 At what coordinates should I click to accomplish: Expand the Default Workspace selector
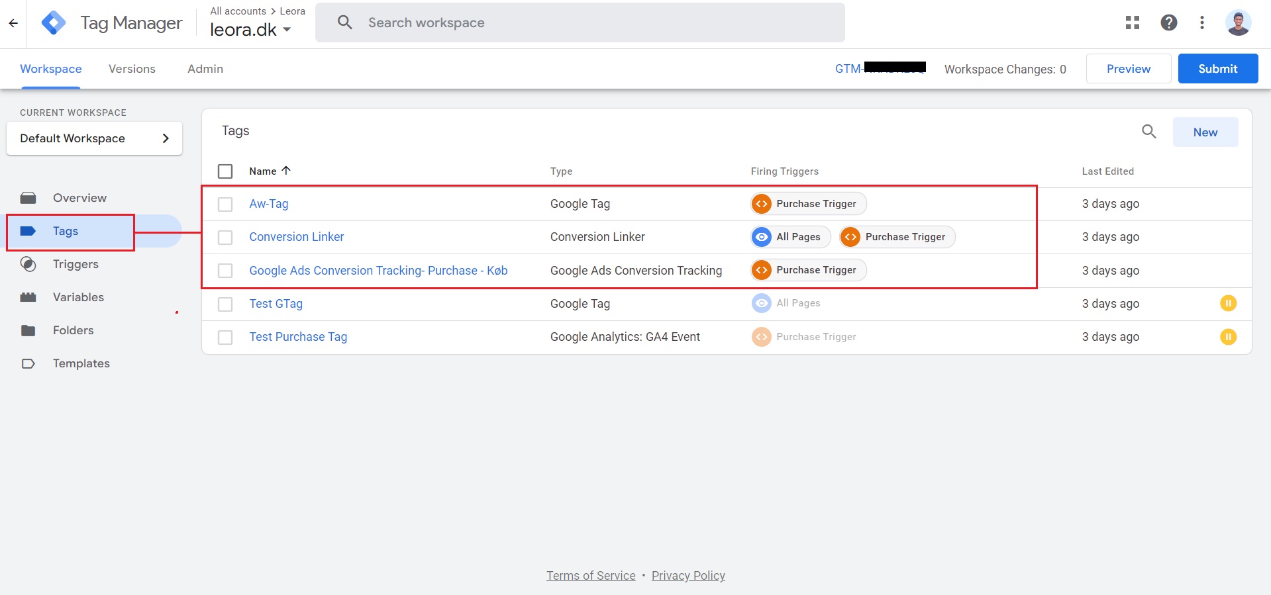click(x=94, y=138)
